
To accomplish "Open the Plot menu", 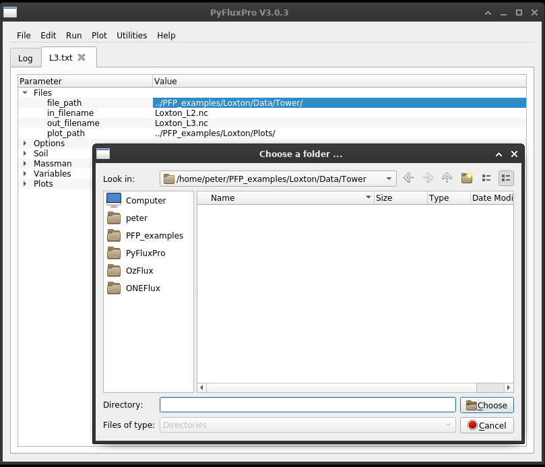I will click(x=99, y=36).
